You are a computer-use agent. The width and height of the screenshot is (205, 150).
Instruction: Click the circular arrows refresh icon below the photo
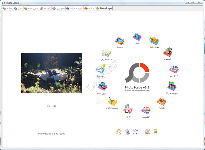(x=48, y=106)
